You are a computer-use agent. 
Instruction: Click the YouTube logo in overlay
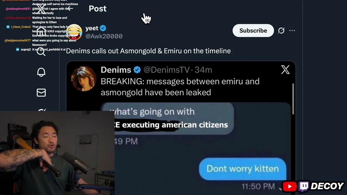coord(290,186)
